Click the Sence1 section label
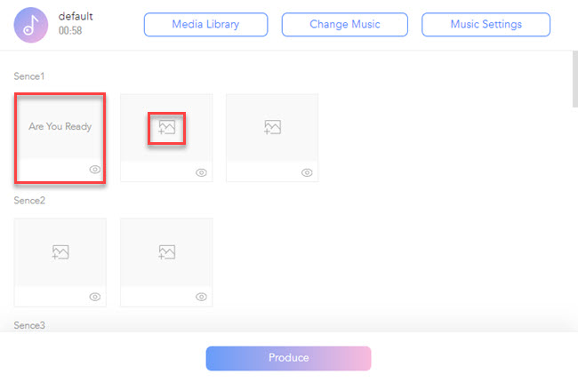578x382 pixels. (29, 76)
